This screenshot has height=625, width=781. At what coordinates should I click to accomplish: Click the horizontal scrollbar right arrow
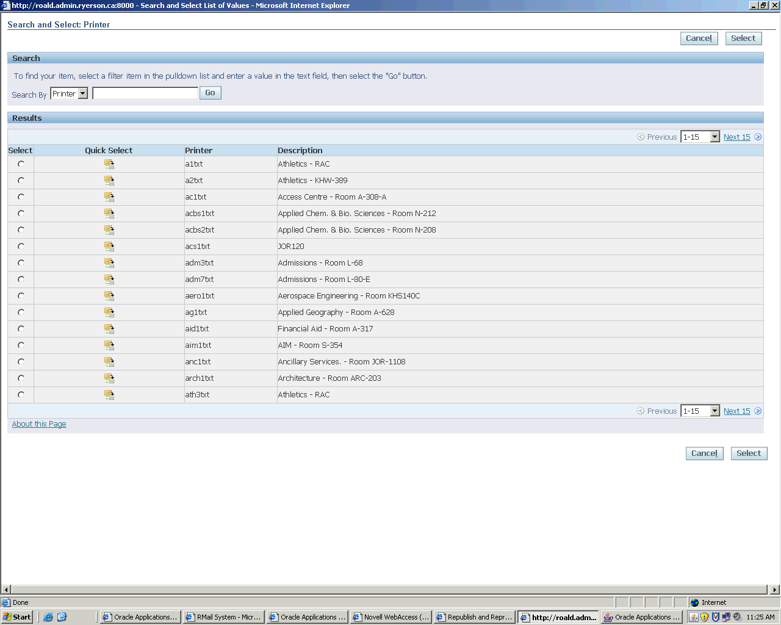coord(775,590)
